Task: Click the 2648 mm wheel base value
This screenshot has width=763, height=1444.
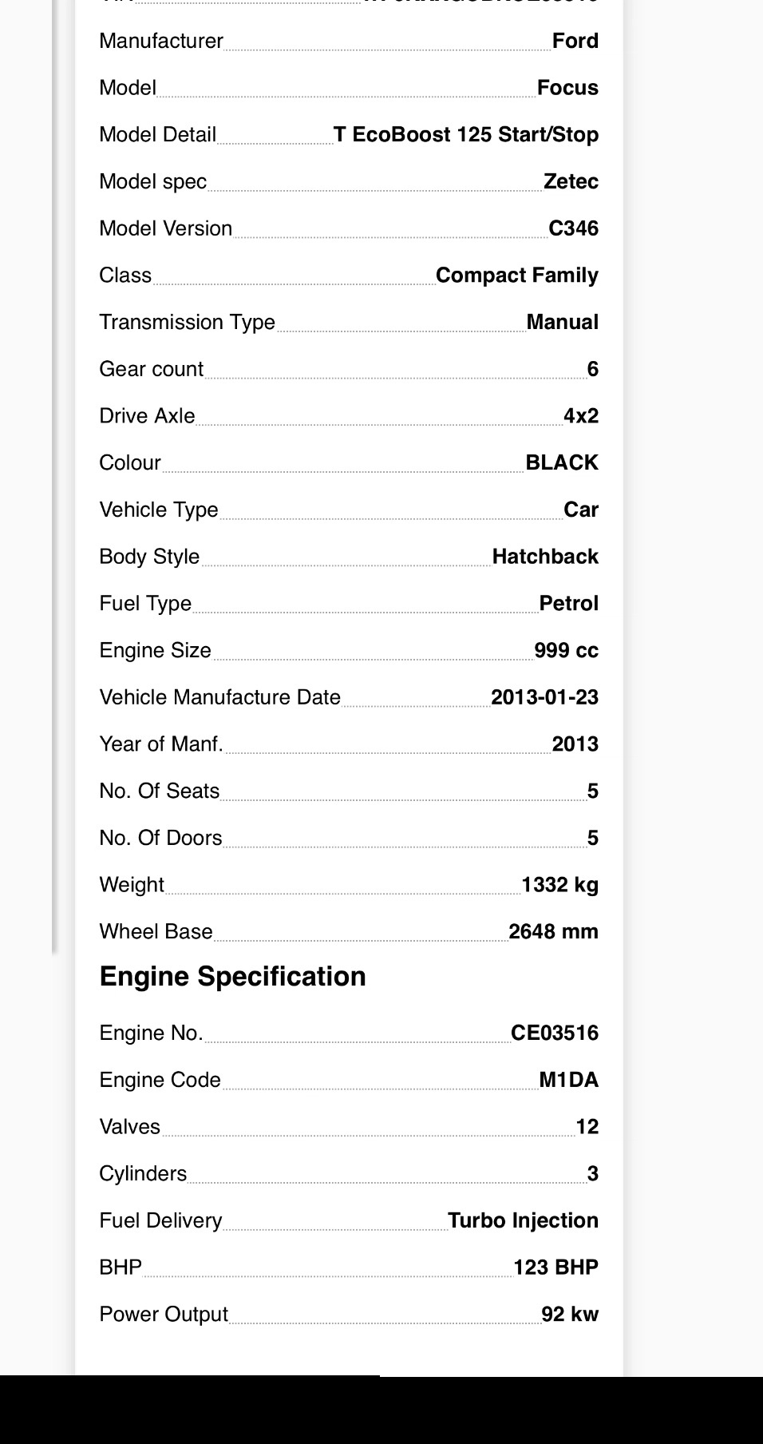Action: 553,932
